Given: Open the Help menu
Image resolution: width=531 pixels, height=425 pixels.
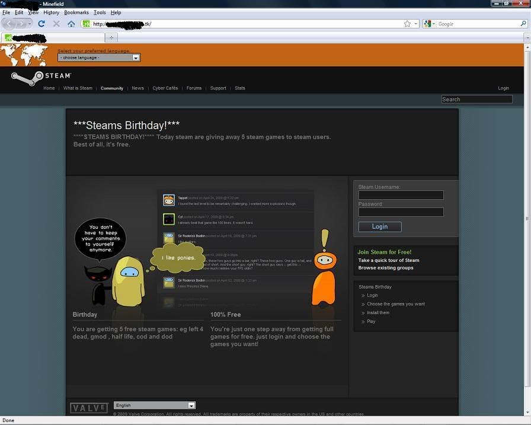Looking at the screenshot, I should tap(116, 12).
